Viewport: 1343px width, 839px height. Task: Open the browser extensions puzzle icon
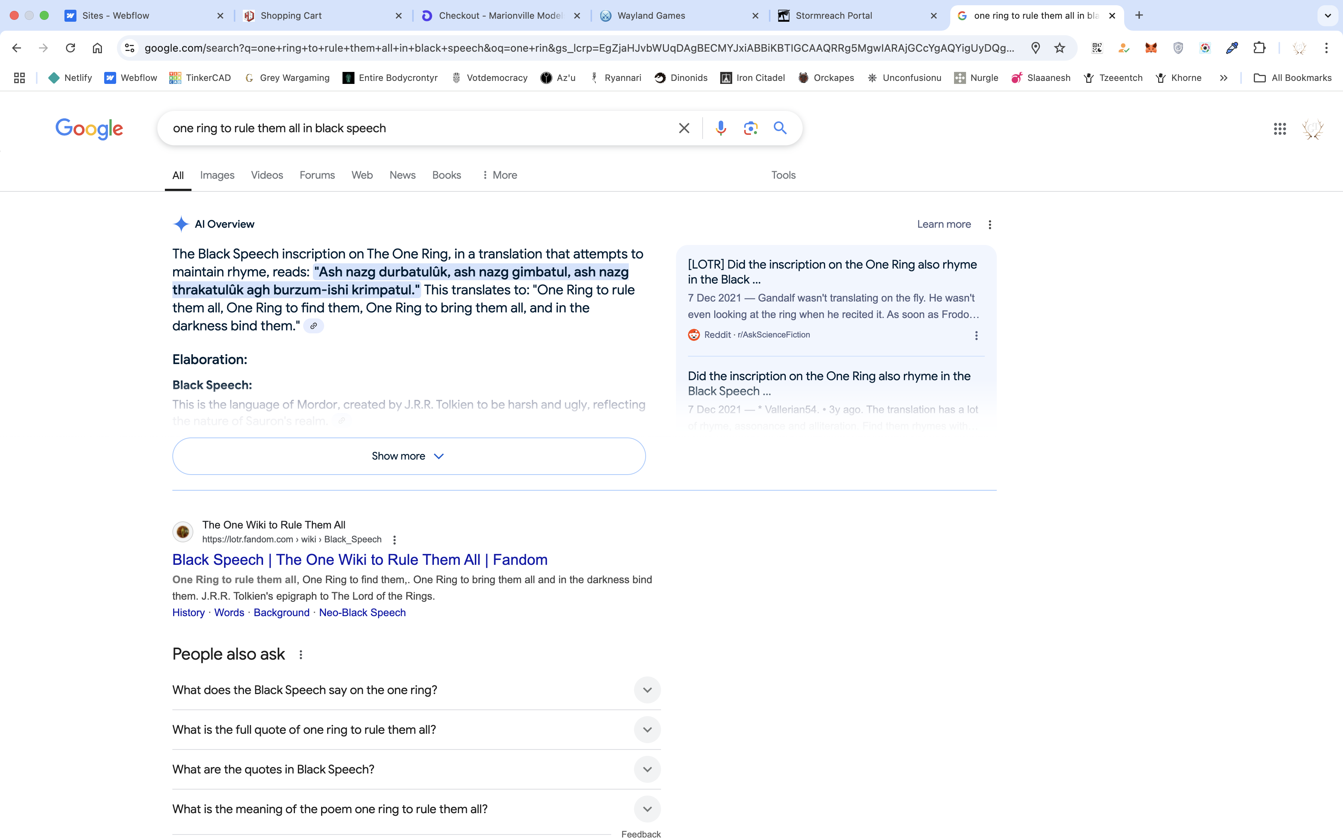pyautogui.click(x=1259, y=48)
